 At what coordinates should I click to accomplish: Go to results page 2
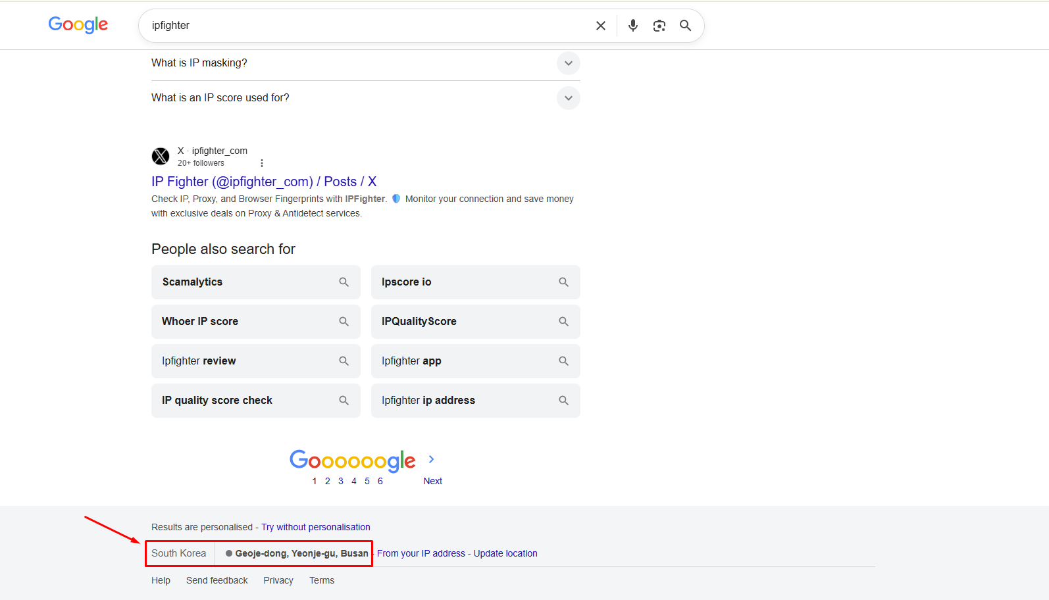click(328, 481)
